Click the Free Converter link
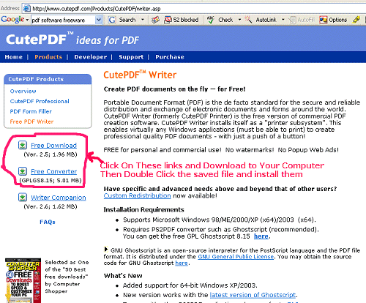Viewport: 366px width, 303px height. tap(53, 171)
